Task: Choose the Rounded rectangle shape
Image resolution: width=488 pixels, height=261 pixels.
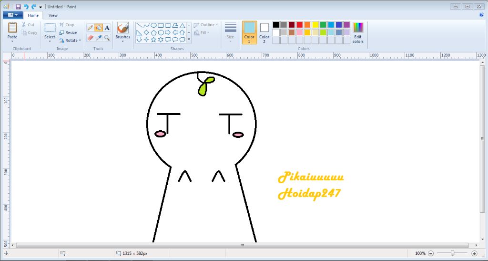Action: [x=168, y=26]
